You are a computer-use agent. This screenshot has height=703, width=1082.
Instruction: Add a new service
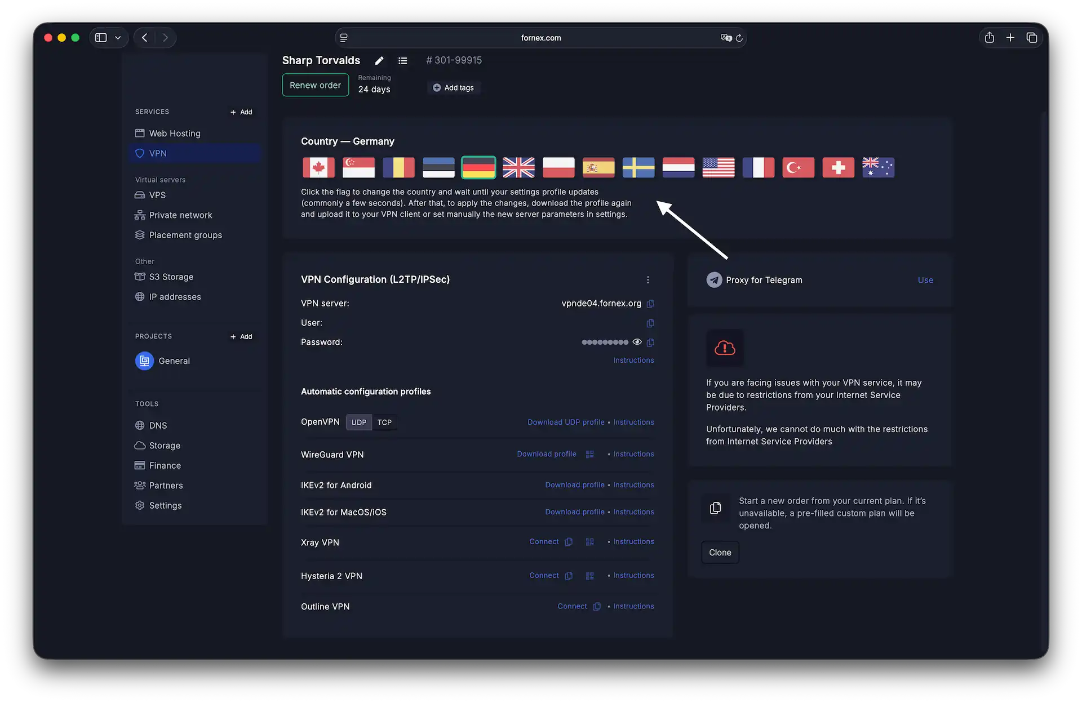click(241, 112)
